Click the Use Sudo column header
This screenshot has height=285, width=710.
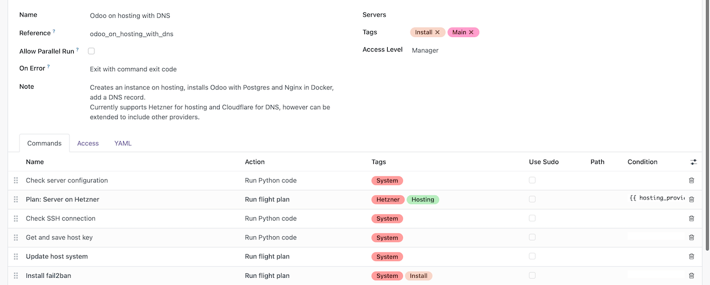(544, 162)
